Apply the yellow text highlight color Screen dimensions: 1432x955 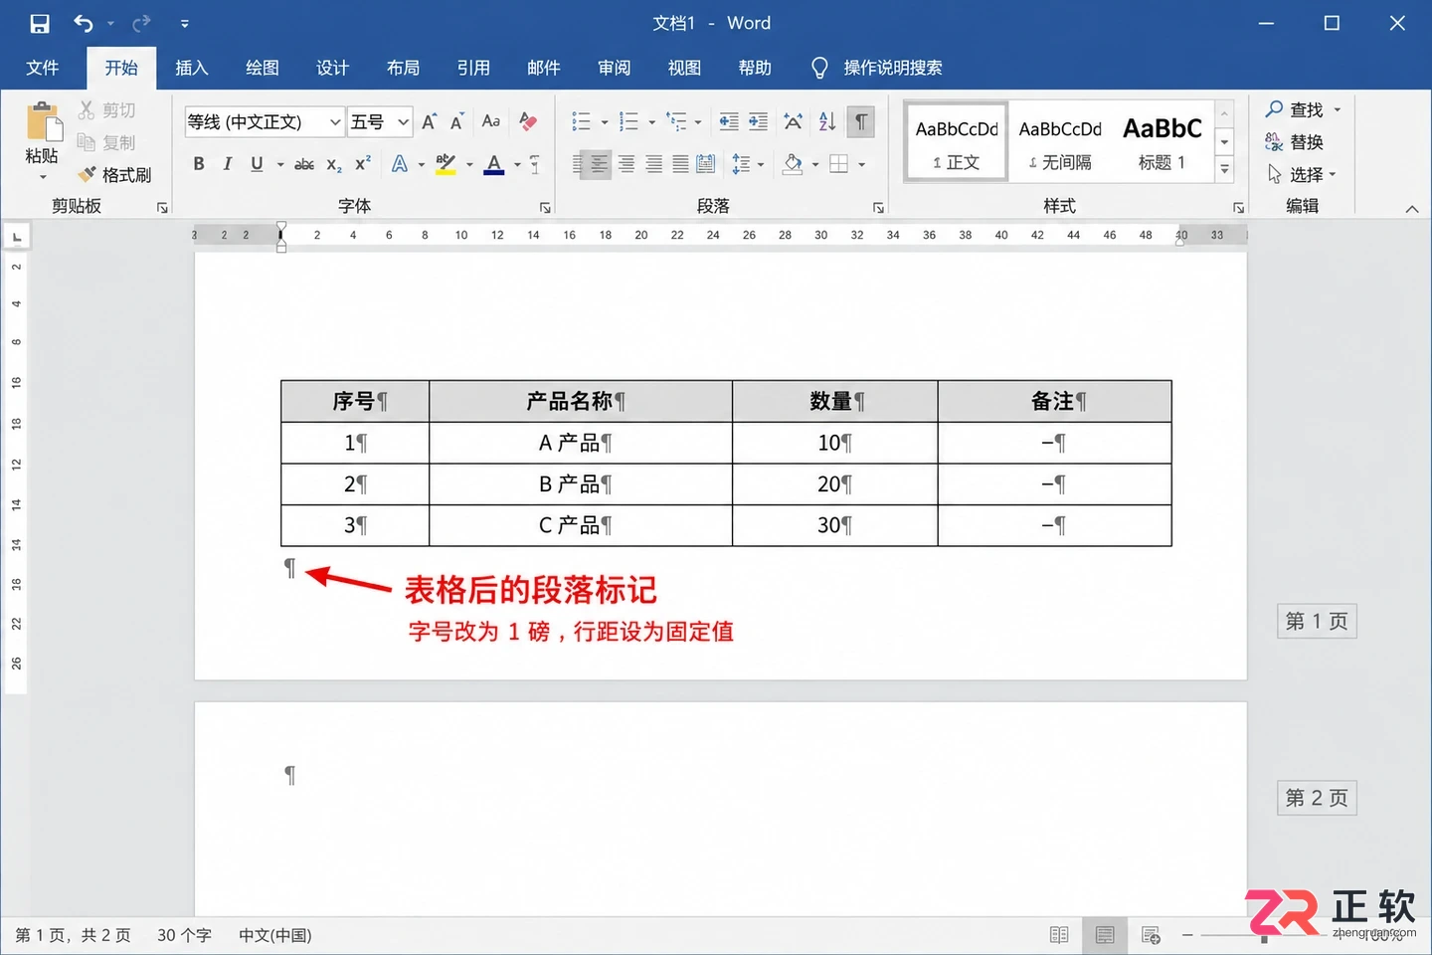pyautogui.click(x=446, y=164)
